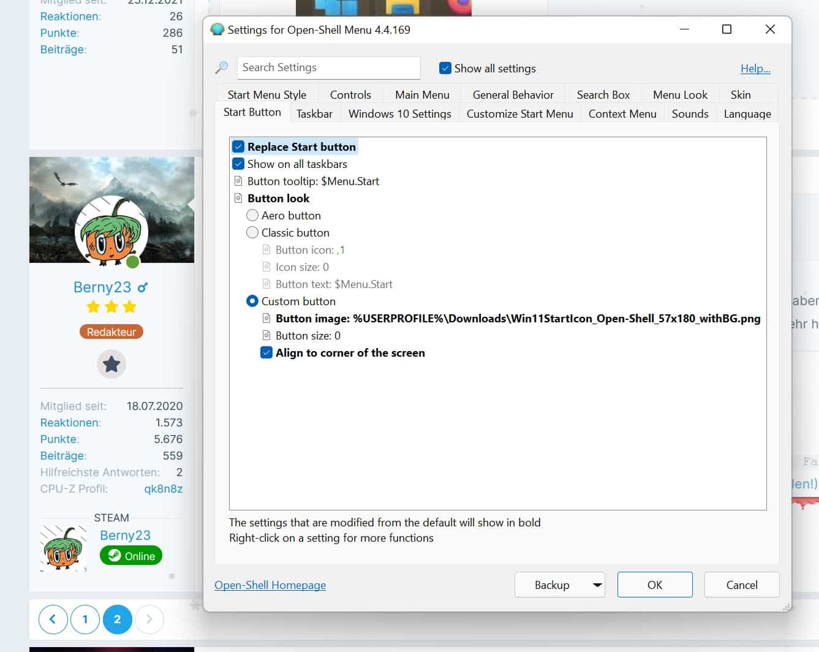Image resolution: width=819 pixels, height=652 pixels.
Task: Click the document icon next to Button image
Action: pyautogui.click(x=266, y=318)
